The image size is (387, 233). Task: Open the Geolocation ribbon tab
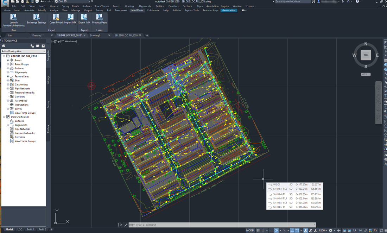[229, 10]
